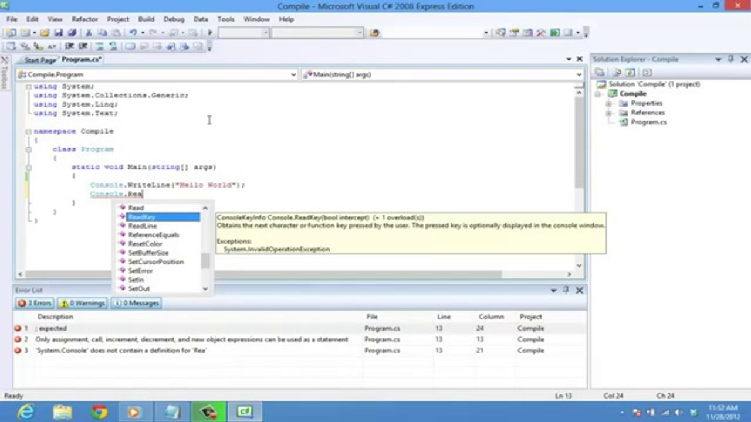Open the Tools menu
This screenshot has height=422, width=751.
pos(225,19)
